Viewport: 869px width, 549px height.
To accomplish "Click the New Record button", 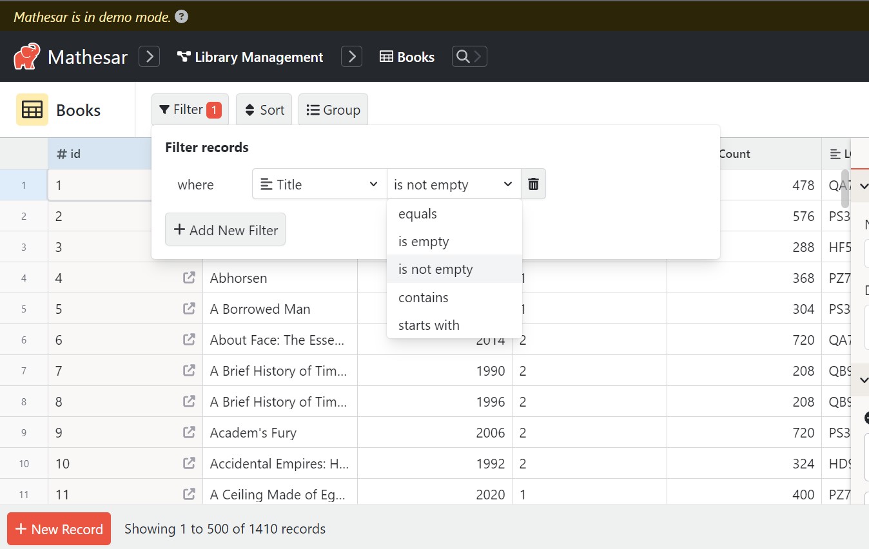I will pos(59,528).
